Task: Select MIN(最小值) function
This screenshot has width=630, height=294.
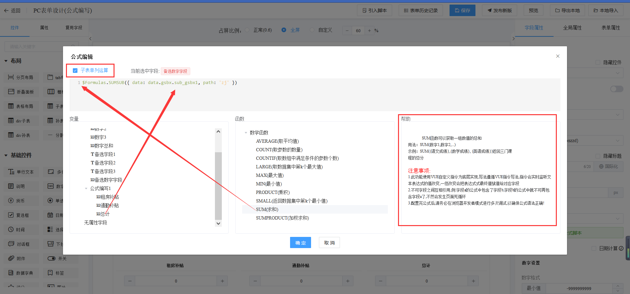Action: pos(269,184)
